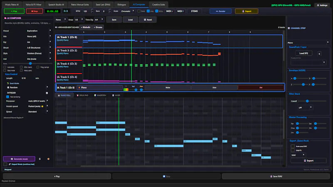Click the Channel Strip panel icon
Image resolution: width=333 pixels, height=187 pixels.
pyautogui.click(x=289, y=28)
